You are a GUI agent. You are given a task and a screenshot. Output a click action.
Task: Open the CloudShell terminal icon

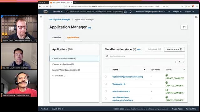tap(125, 12)
